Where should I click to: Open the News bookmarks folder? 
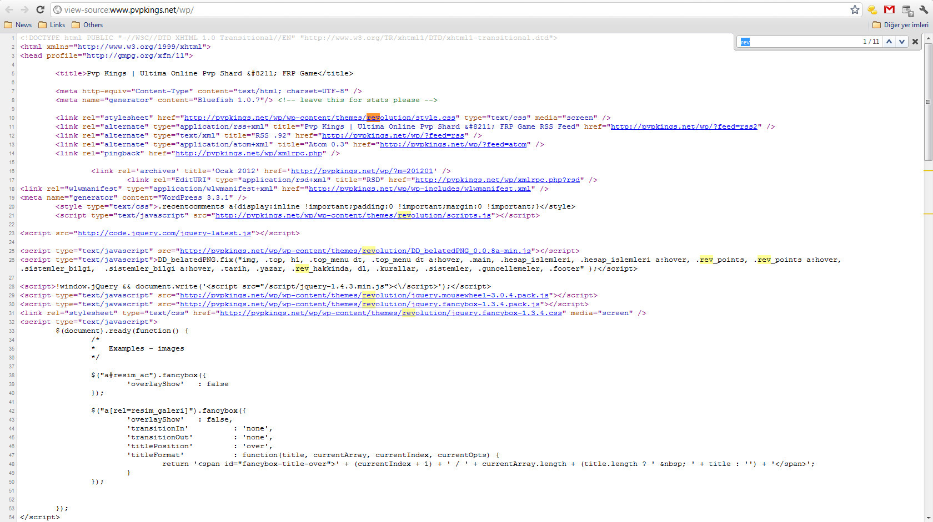coord(18,25)
